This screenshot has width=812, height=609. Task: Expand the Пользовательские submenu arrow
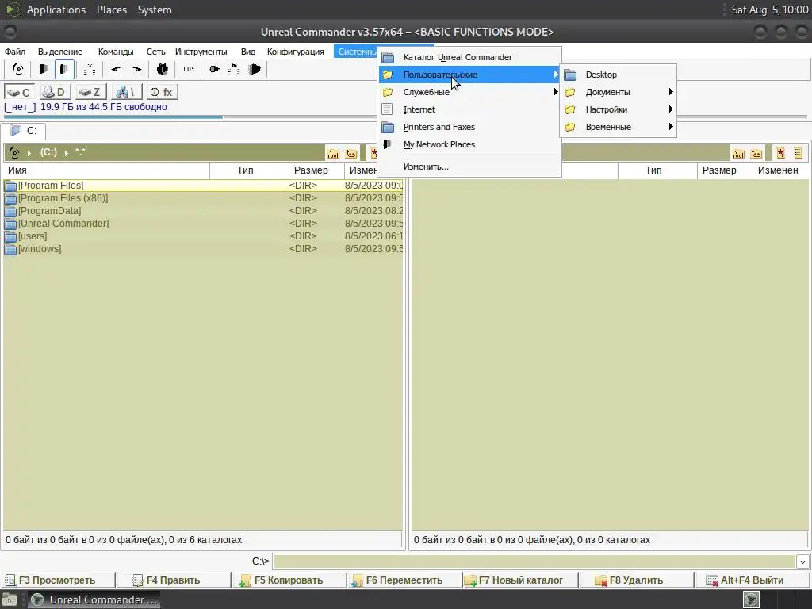pyautogui.click(x=556, y=75)
